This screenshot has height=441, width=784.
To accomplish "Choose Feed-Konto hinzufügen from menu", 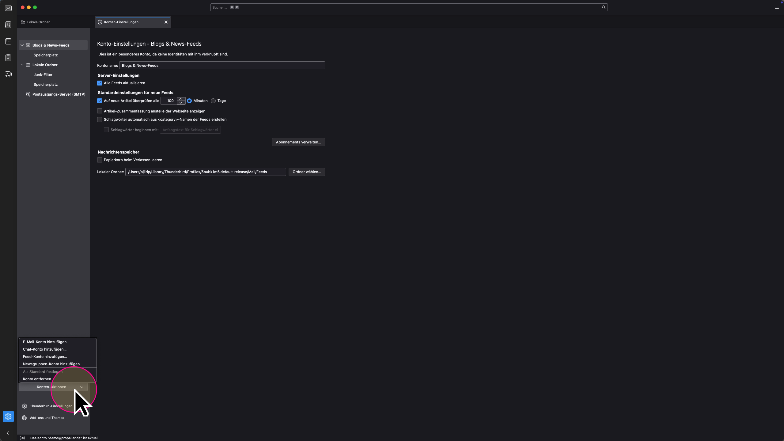I will [45, 357].
